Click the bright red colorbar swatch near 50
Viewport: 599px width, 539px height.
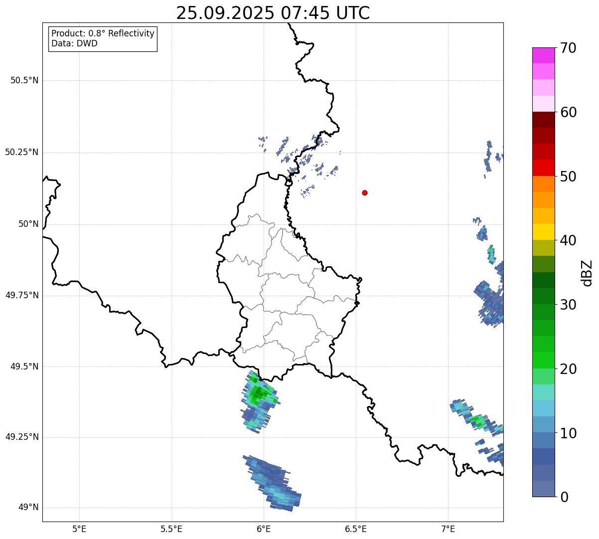(543, 168)
